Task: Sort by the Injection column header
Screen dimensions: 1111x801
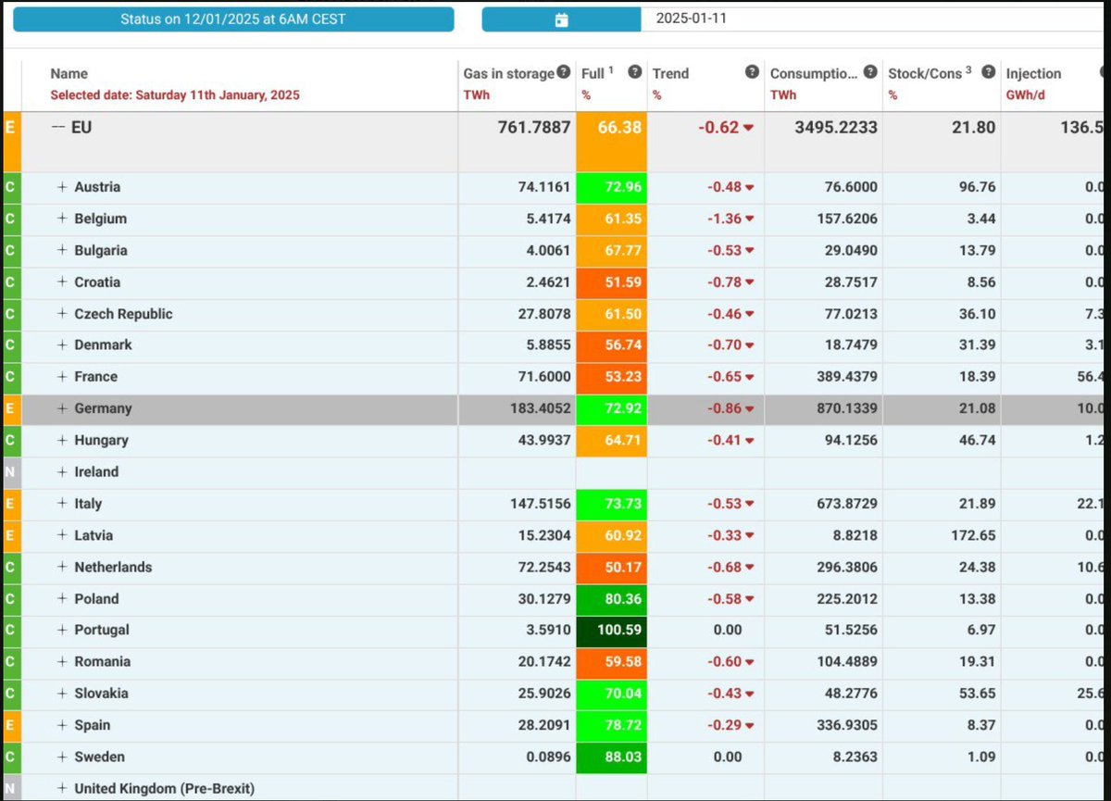Action: tap(1033, 74)
